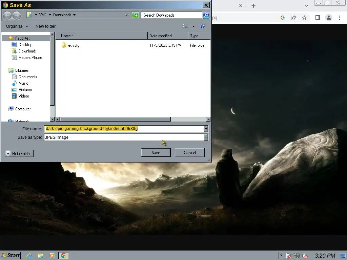Click Hide Folders button
347x260 pixels.
pyautogui.click(x=19, y=153)
